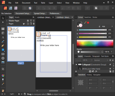Toggle aspect ratio link in Transform panel

pyautogui.click(x=113, y=82)
